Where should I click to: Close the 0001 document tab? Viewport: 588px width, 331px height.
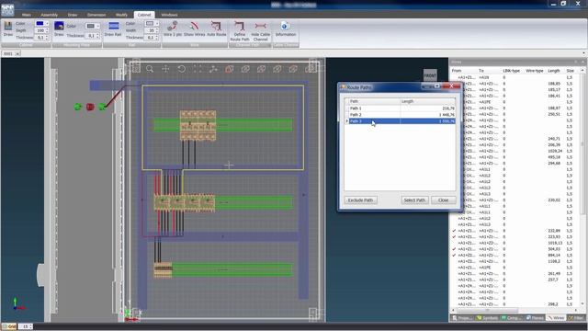tap(17, 53)
